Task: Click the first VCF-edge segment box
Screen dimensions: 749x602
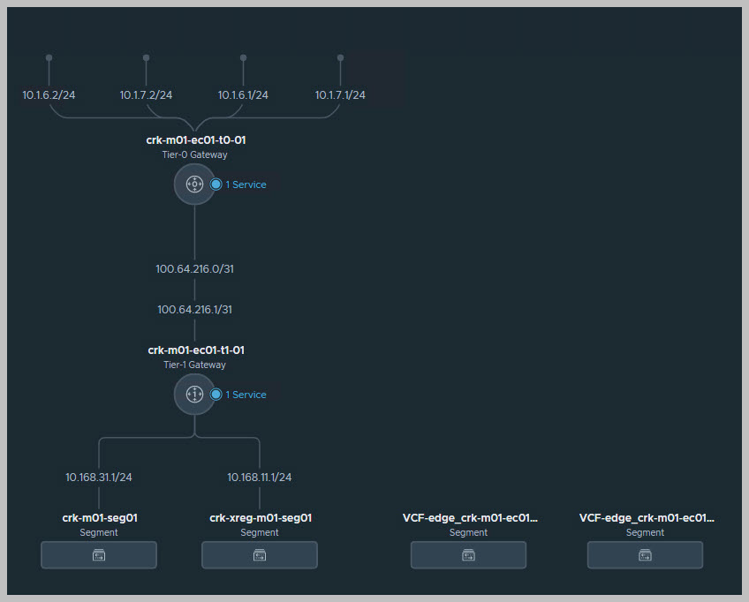Action: (468, 555)
